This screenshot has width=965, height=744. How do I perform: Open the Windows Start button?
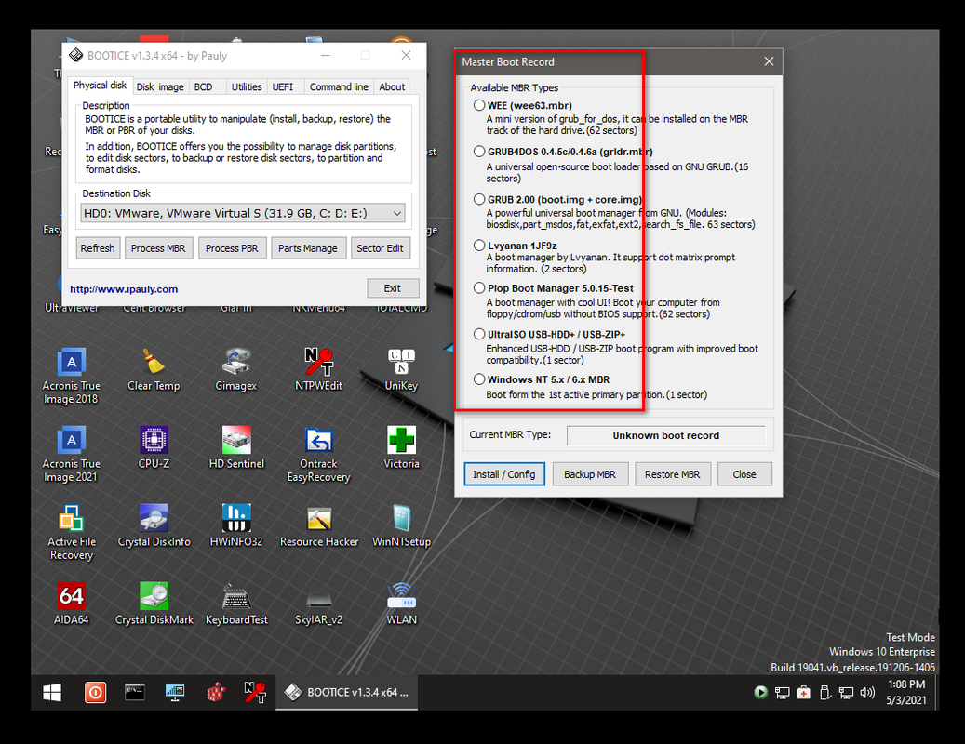coord(52,693)
